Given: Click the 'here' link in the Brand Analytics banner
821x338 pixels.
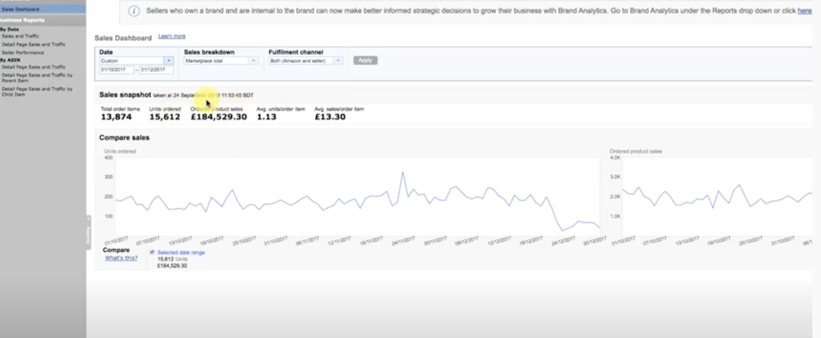Looking at the screenshot, I should tap(805, 11).
